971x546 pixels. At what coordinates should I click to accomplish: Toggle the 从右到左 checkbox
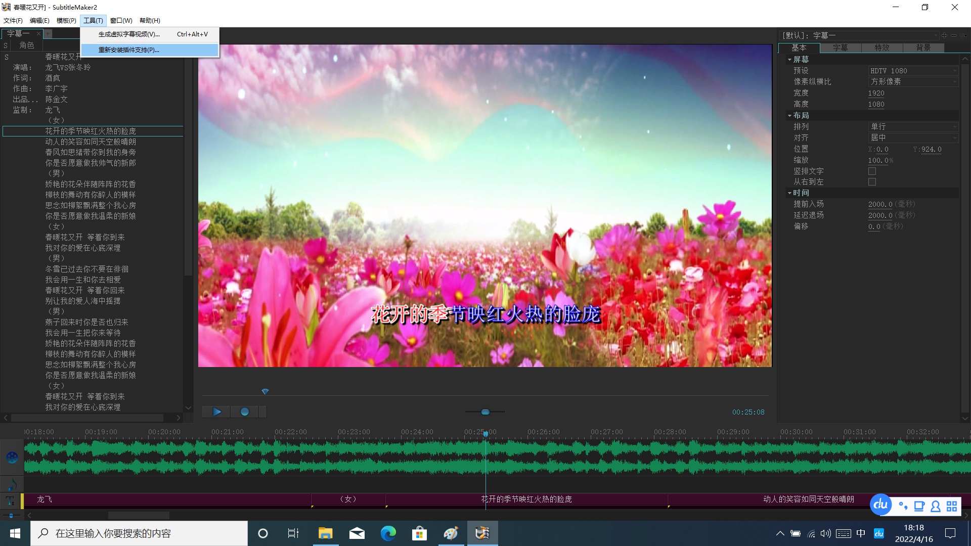click(872, 182)
